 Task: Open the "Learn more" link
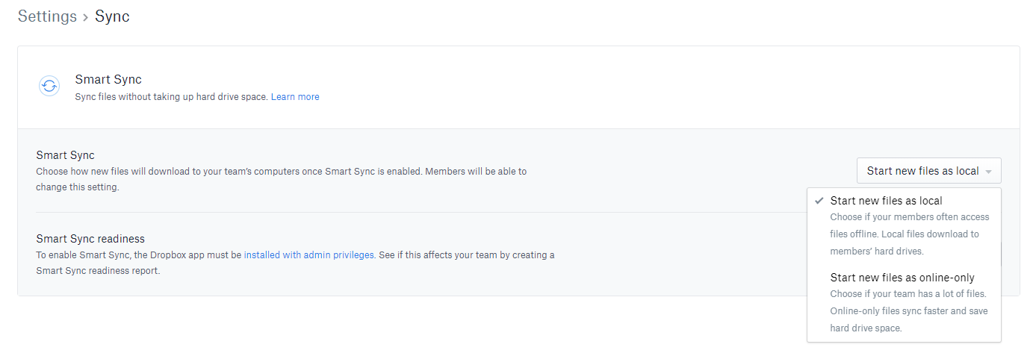click(x=295, y=97)
